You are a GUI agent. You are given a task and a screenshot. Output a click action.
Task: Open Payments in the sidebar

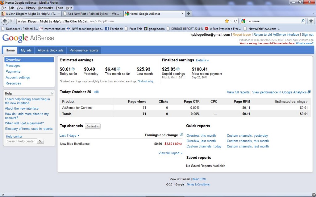pyautogui.click(x=13, y=71)
